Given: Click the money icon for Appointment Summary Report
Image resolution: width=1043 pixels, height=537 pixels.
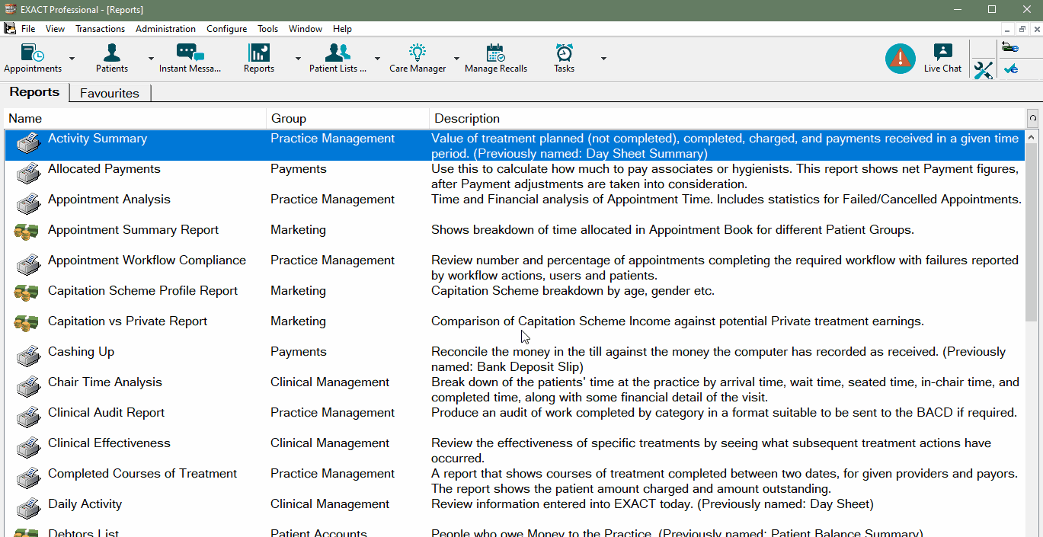Looking at the screenshot, I should (27, 231).
